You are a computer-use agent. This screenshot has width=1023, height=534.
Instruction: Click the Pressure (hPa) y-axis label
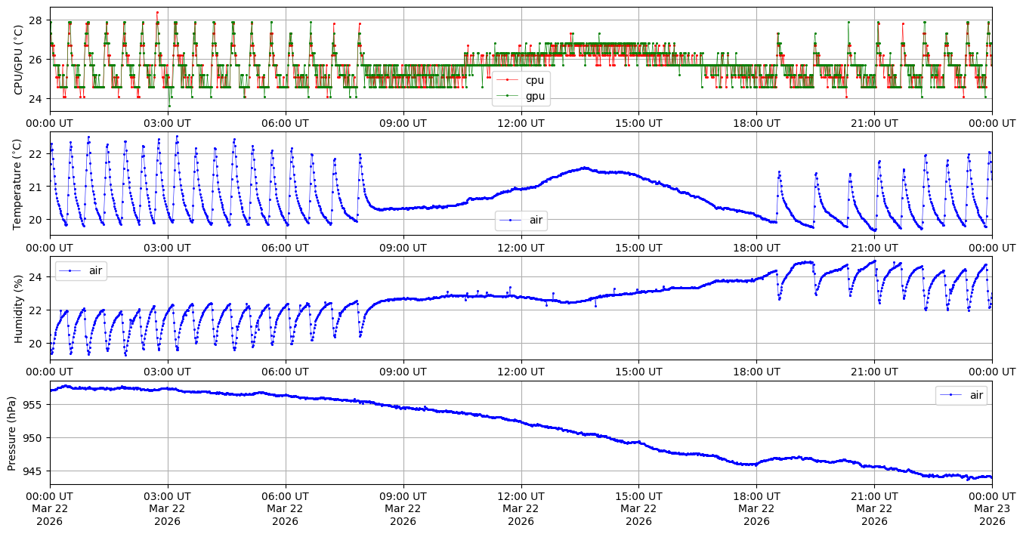12,433
